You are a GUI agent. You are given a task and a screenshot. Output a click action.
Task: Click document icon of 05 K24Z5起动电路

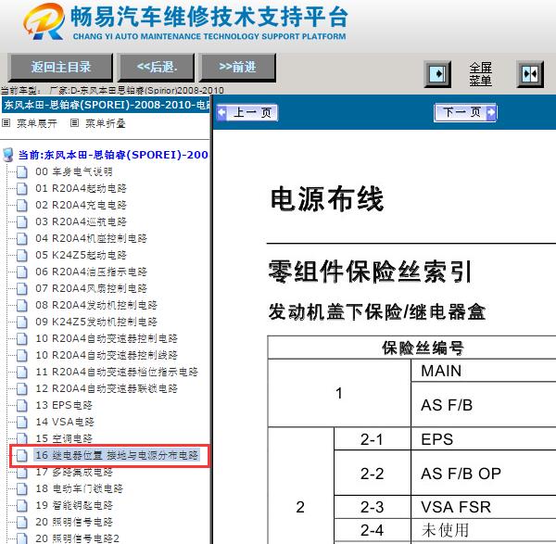[22, 256]
